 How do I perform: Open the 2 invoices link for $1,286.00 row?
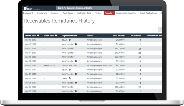[x=140, y=70]
